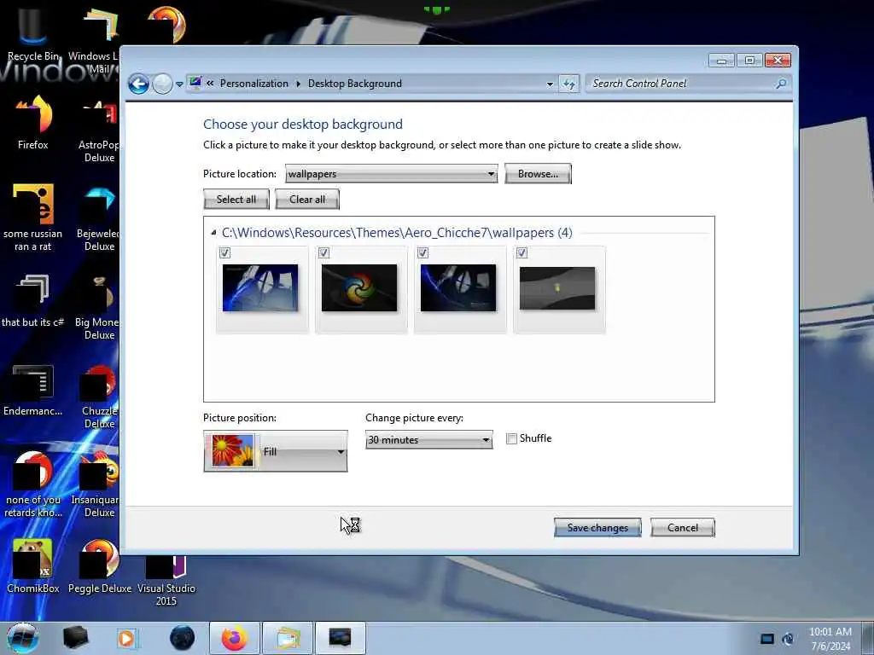This screenshot has width=874, height=655.
Task: Uncheck the gray wallpaper checkbox
Action: click(x=521, y=252)
